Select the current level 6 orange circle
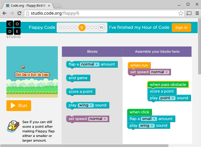This screenshot has height=147, width=201. tap(82, 27)
